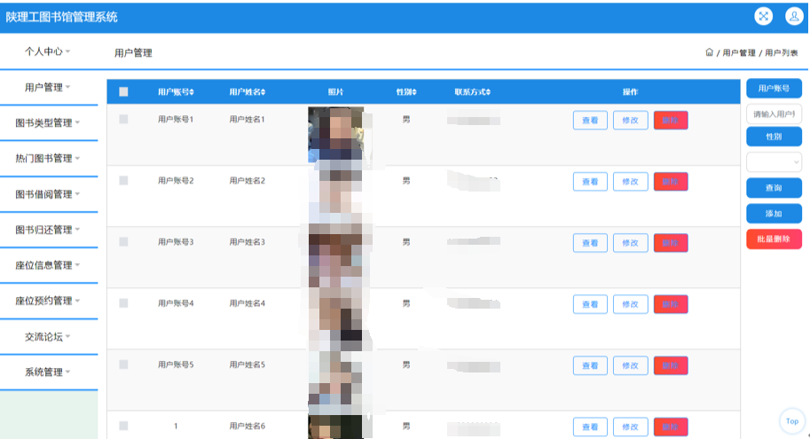Expand the 图书归还管理 sidebar menu
The height and width of the screenshot is (439, 810).
pyautogui.click(x=48, y=230)
